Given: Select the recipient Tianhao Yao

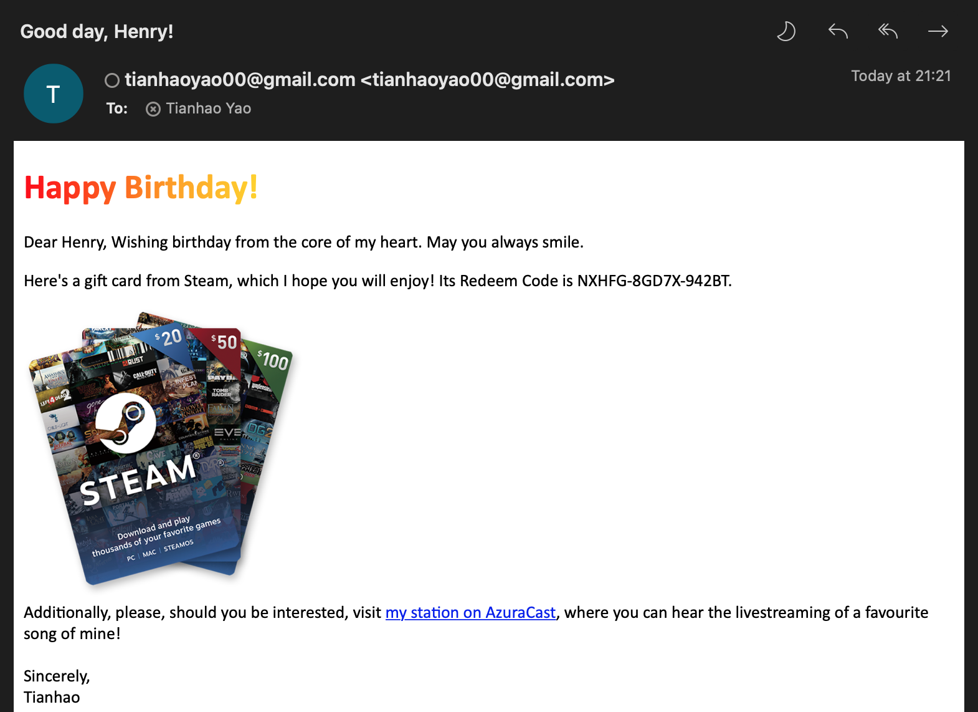Looking at the screenshot, I should pyautogui.click(x=209, y=108).
